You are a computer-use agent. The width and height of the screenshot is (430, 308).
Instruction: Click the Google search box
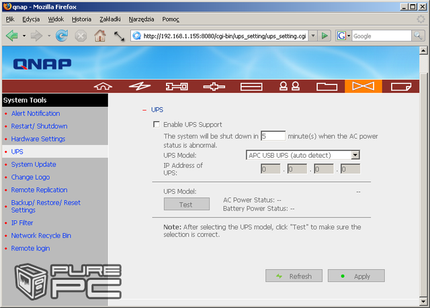[382, 36]
